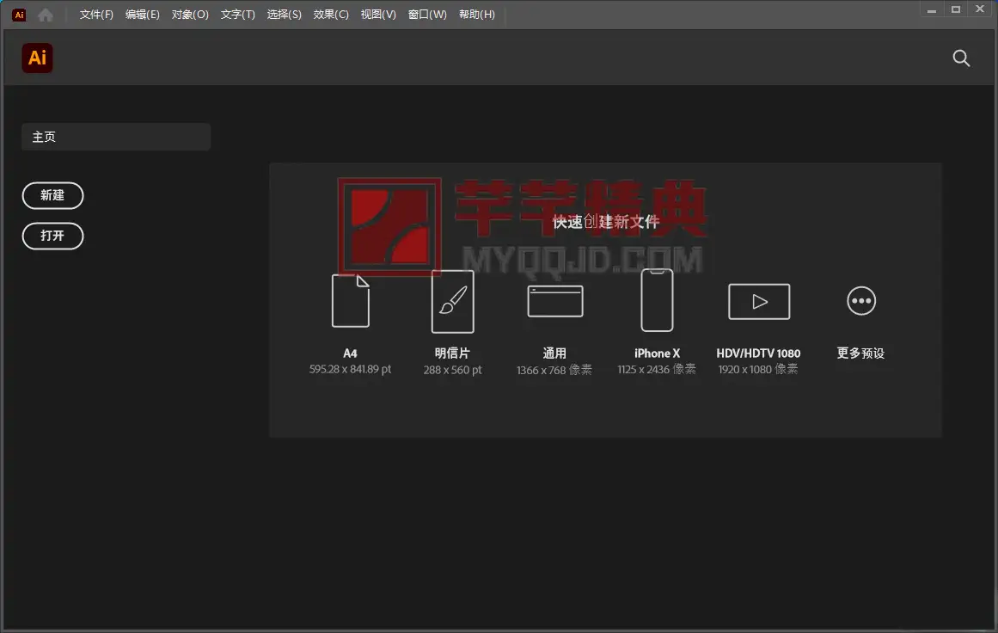
Task: Select the A4 document preset icon
Action: 350,301
